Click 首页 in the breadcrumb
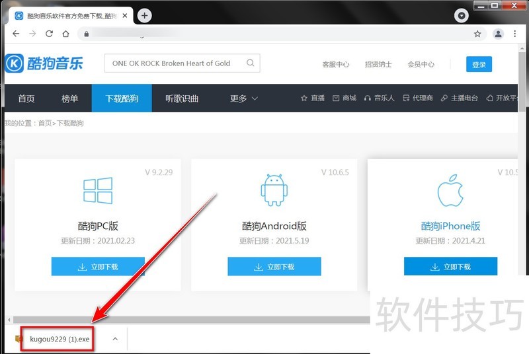The image size is (529, 354). (45, 124)
